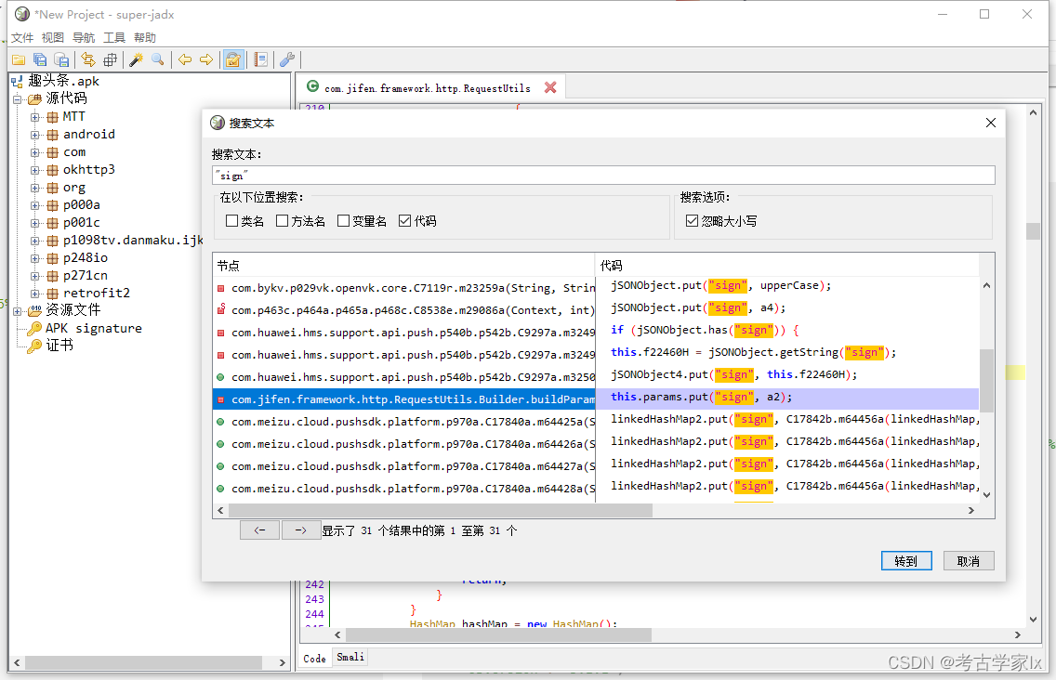Select the magic wand deobfuscation tool
This screenshot has height=680, width=1056.
[x=137, y=59]
